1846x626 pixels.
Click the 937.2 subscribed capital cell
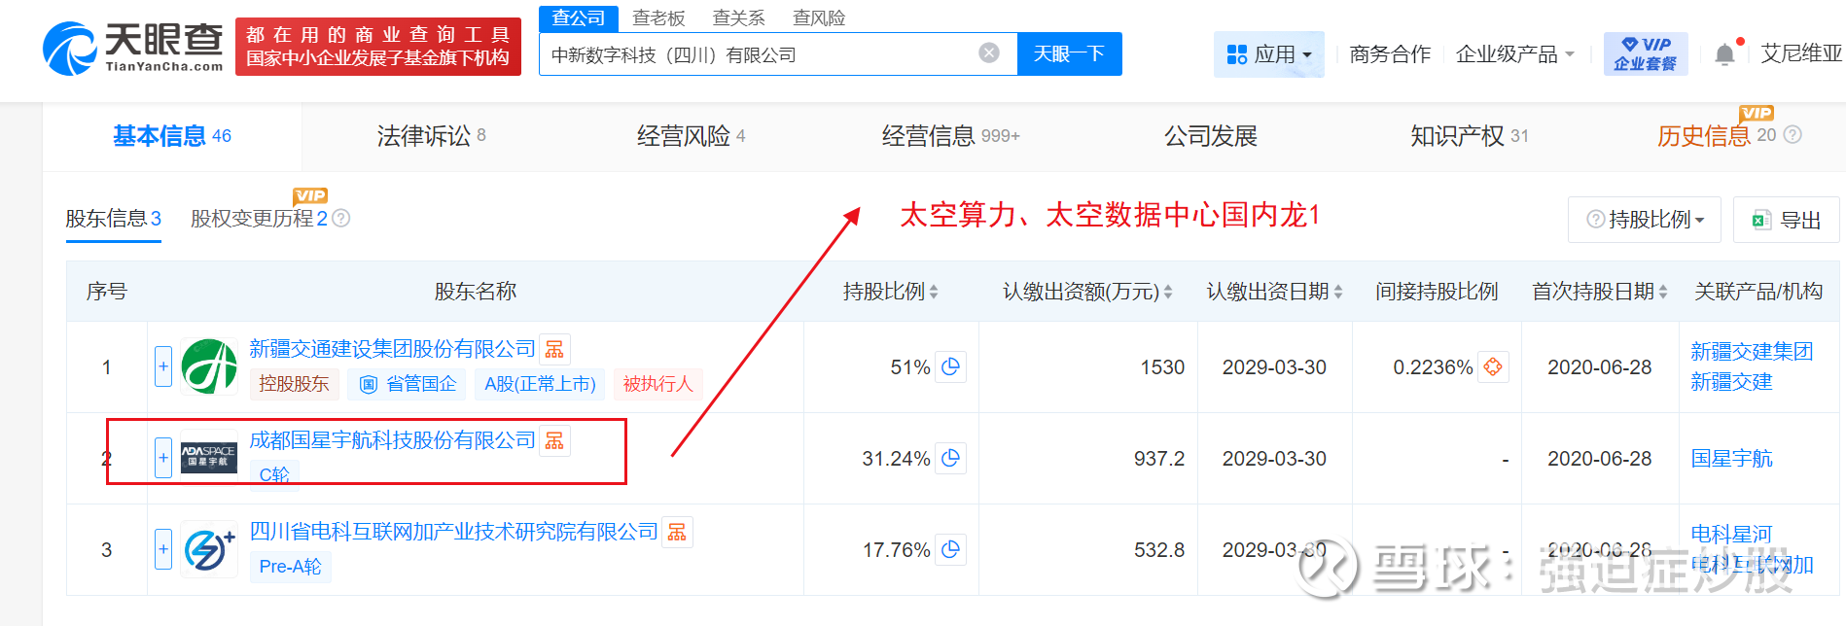pos(1087,458)
